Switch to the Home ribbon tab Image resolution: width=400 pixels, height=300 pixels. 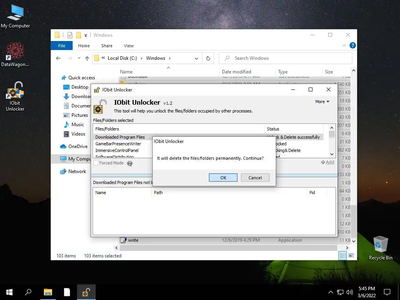point(84,46)
